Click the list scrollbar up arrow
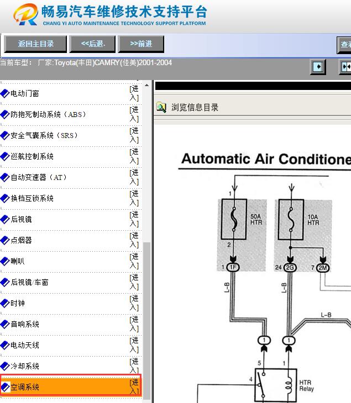Image resolution: width=351 pixels, height=403 pixels. pyautogui.click(x=146, y=85)
